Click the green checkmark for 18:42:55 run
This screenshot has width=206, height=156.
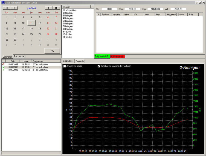pyautogui.click(x=3, y=70)
